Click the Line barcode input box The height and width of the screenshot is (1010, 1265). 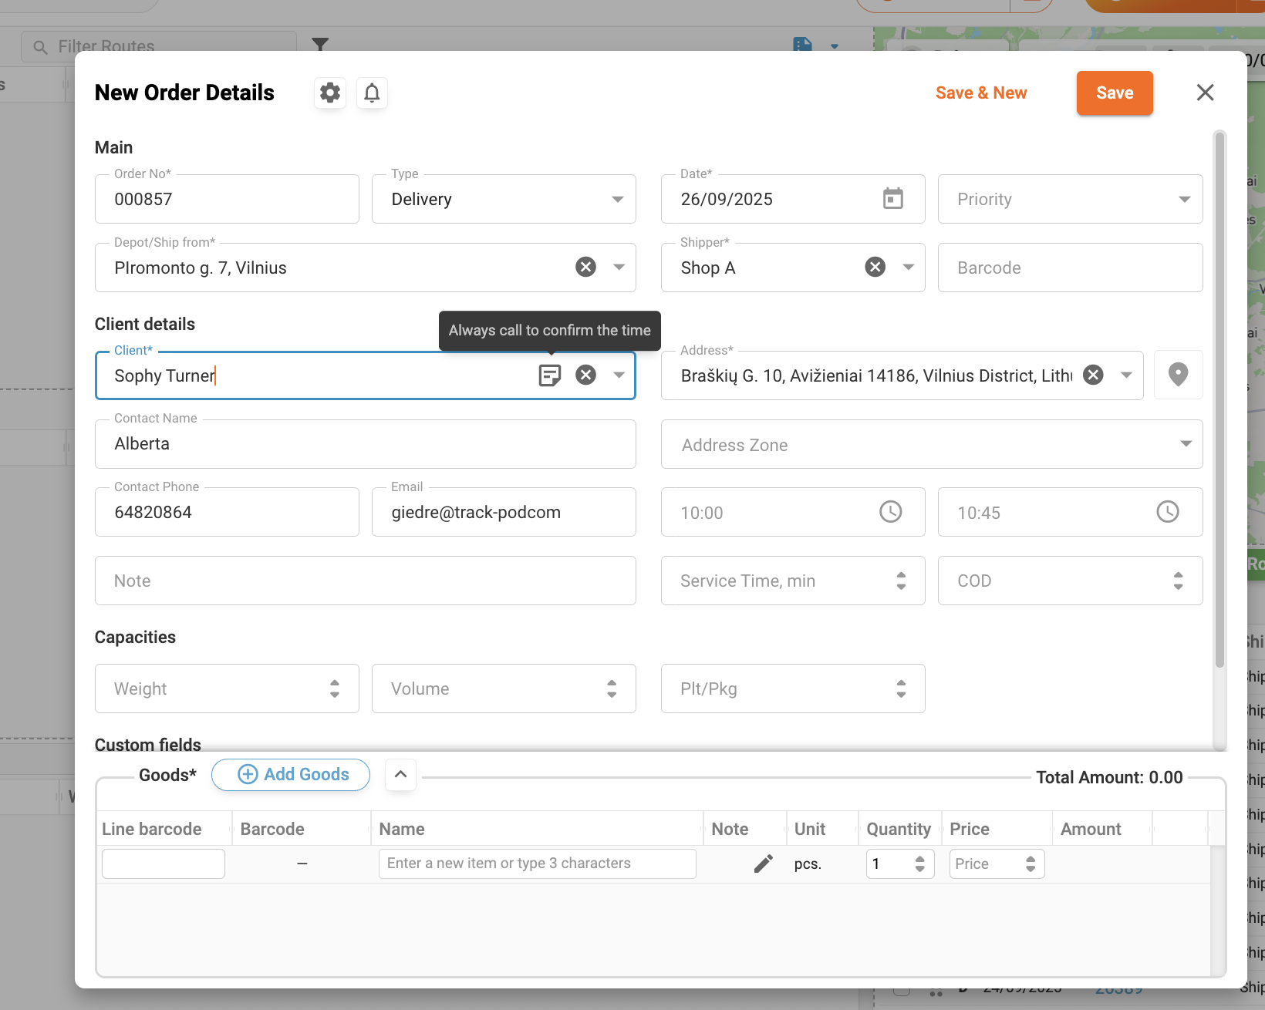(164, 864)
